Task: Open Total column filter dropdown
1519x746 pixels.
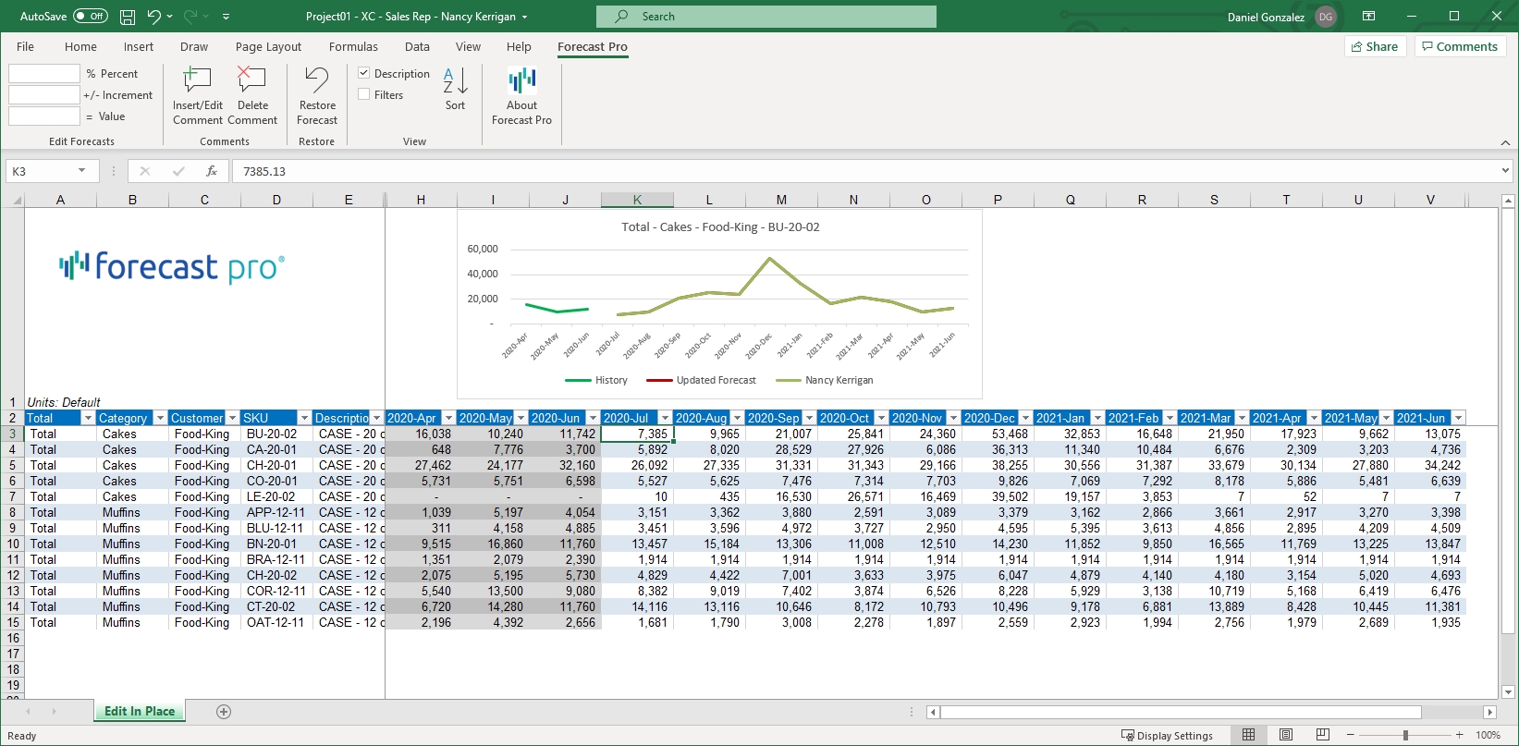Action: click(88, 418)
